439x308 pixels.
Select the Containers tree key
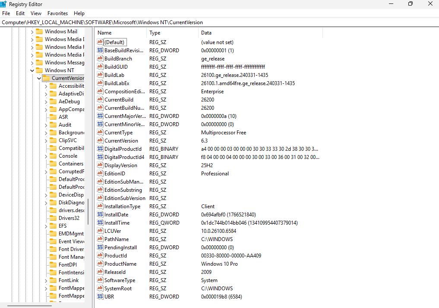pos(71,164)
